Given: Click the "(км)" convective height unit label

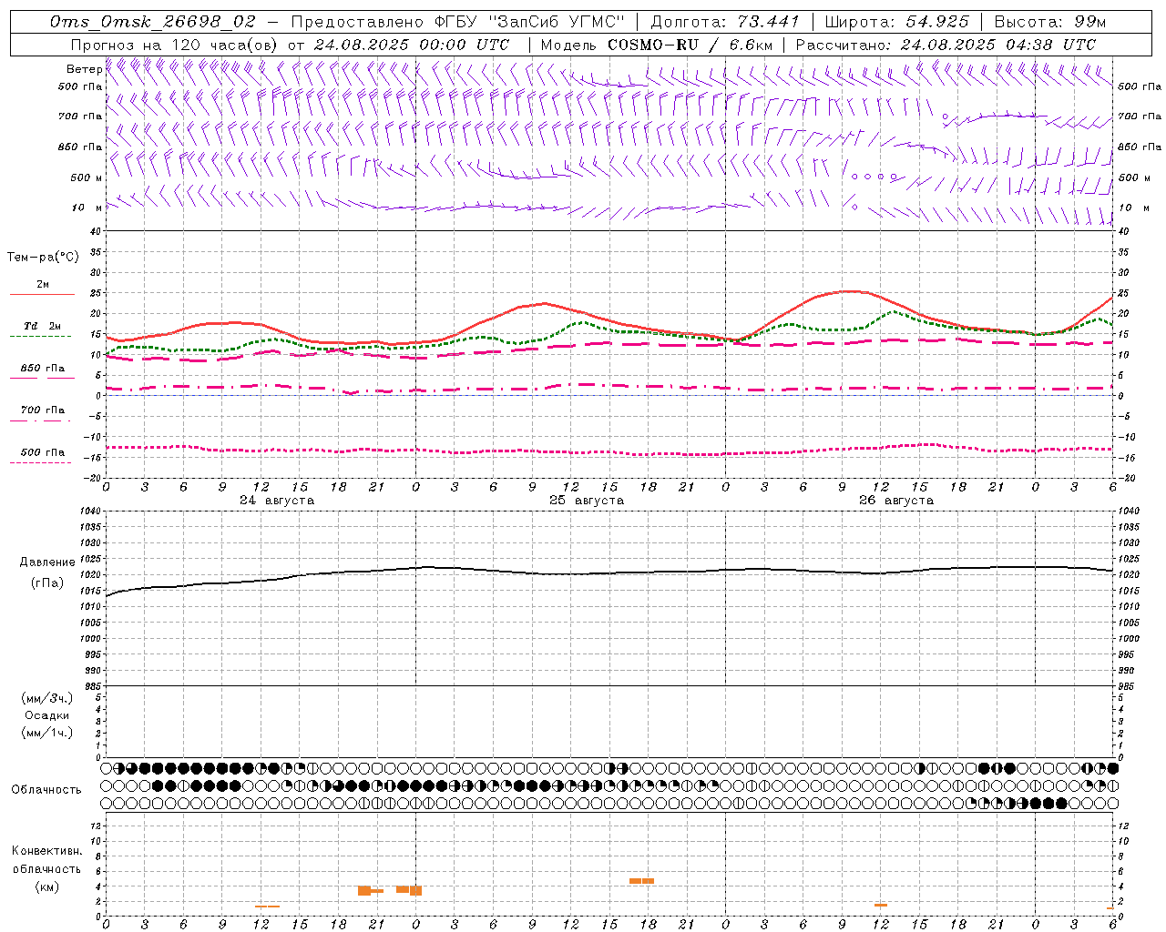Looking at the screenshot, I should pos(47,886).
